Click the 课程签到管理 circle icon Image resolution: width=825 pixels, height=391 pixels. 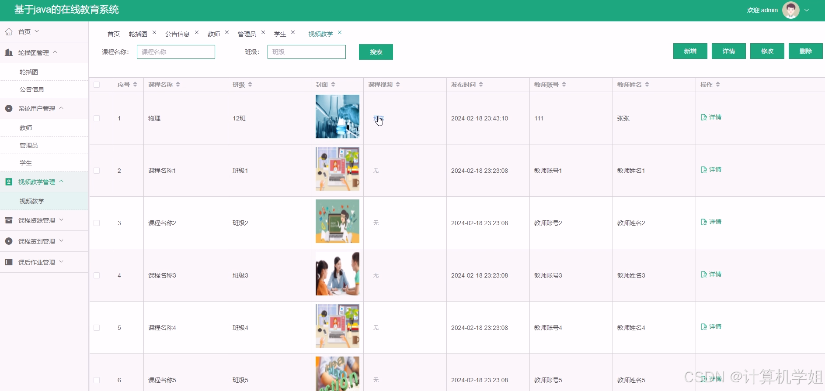pos(9,241)
